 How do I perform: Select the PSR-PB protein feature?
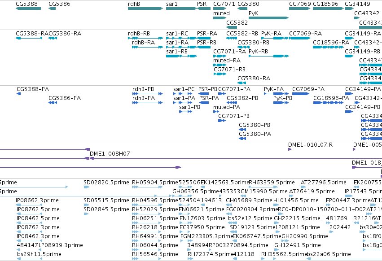(x=204, y=94)
